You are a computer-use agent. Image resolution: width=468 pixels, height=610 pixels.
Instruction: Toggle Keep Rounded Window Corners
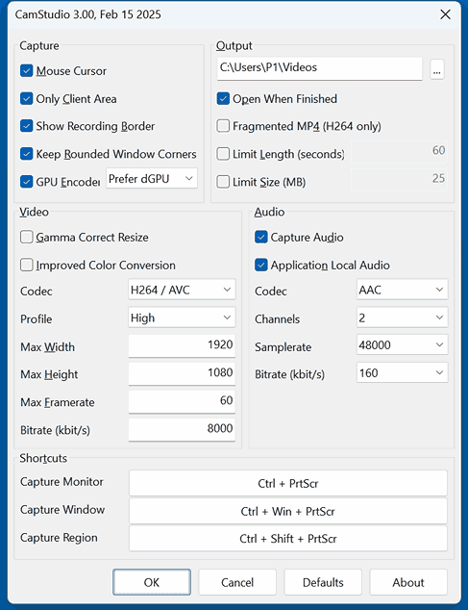(27, 154)
